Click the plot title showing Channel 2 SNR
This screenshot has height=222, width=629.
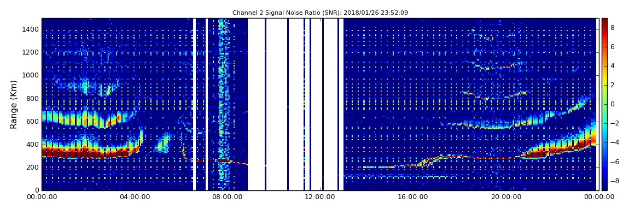[320, 13]
